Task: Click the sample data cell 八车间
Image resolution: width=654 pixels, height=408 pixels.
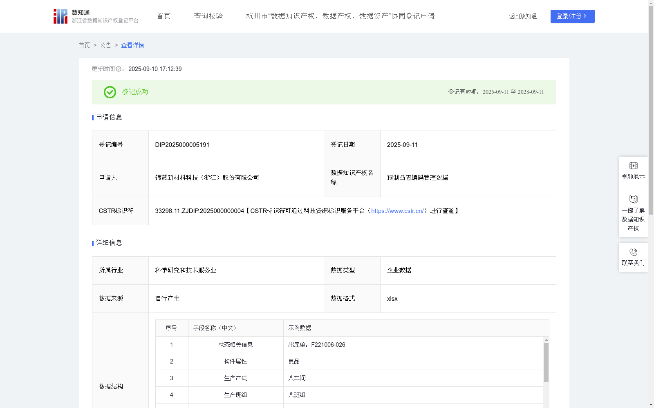Action: coord(413,378)
